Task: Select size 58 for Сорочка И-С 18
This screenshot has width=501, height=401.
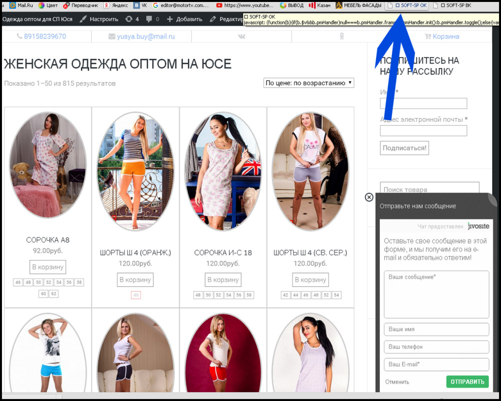Action: [249, 295]
